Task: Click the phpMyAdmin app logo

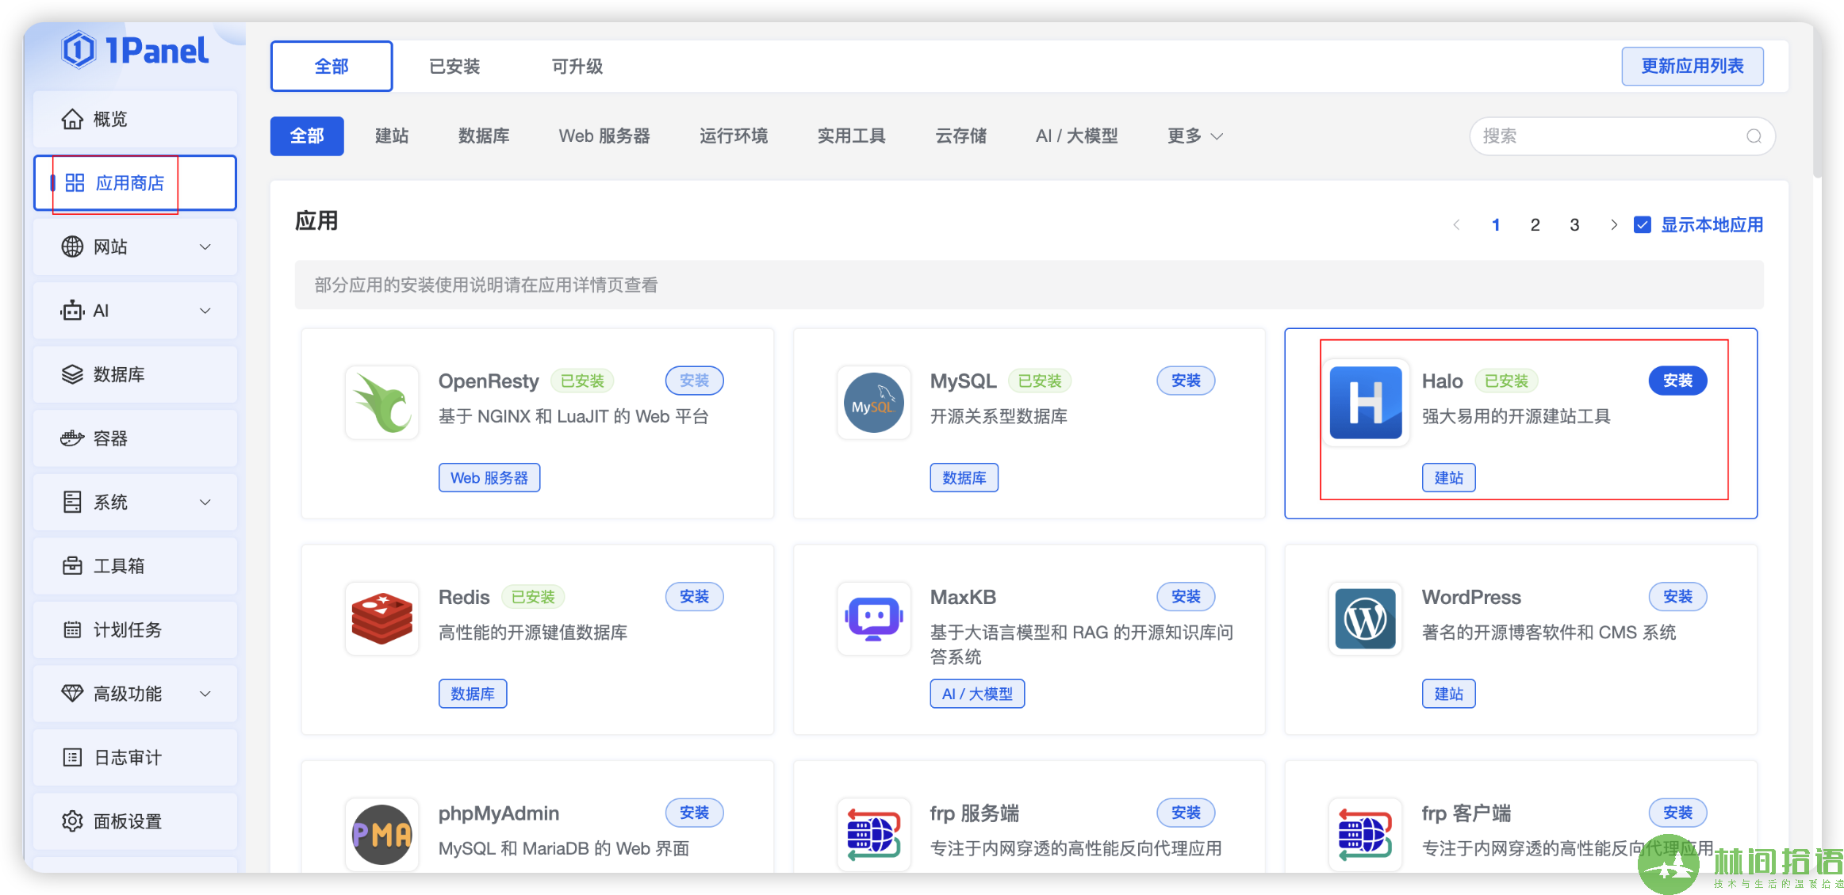Action: (x=382, y=834)
